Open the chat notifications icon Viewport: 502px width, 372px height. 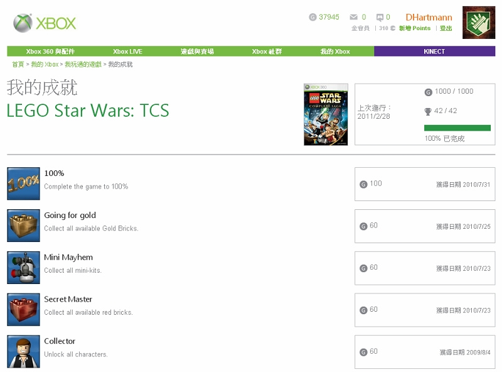click(380, 17)
